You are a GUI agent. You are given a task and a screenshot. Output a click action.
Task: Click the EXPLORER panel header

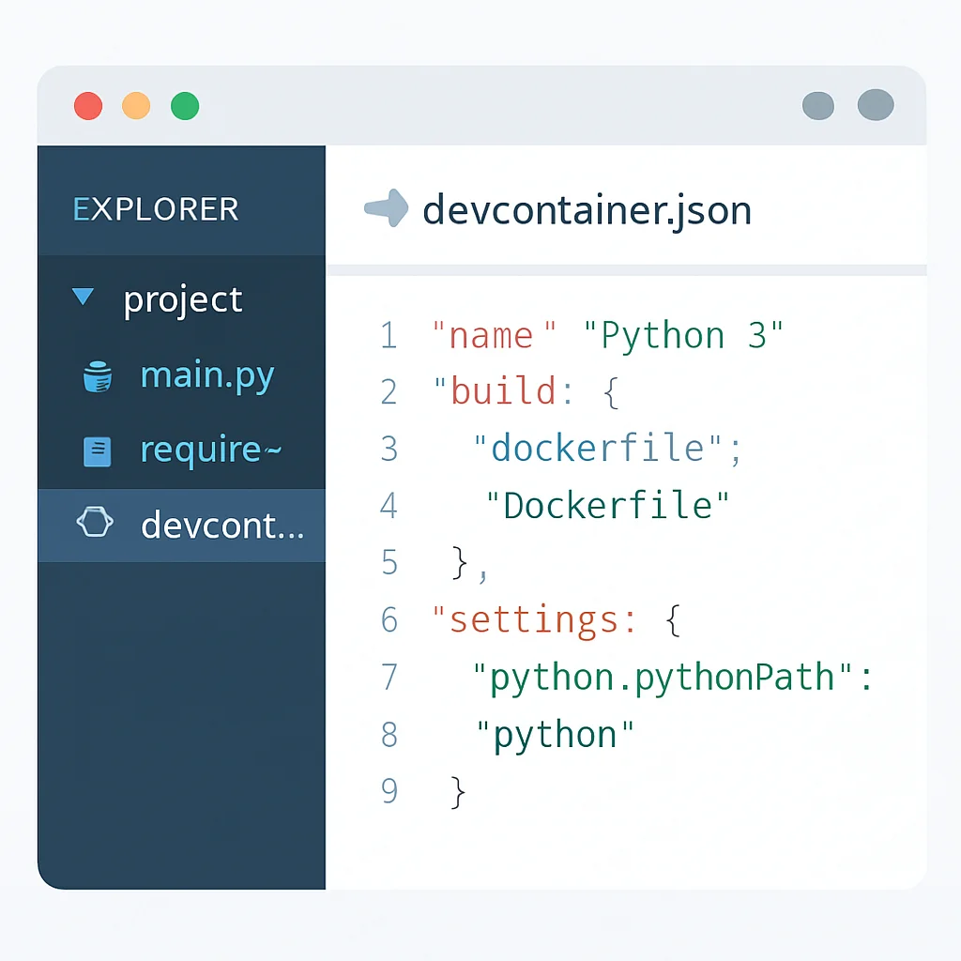tap(156, 209)
